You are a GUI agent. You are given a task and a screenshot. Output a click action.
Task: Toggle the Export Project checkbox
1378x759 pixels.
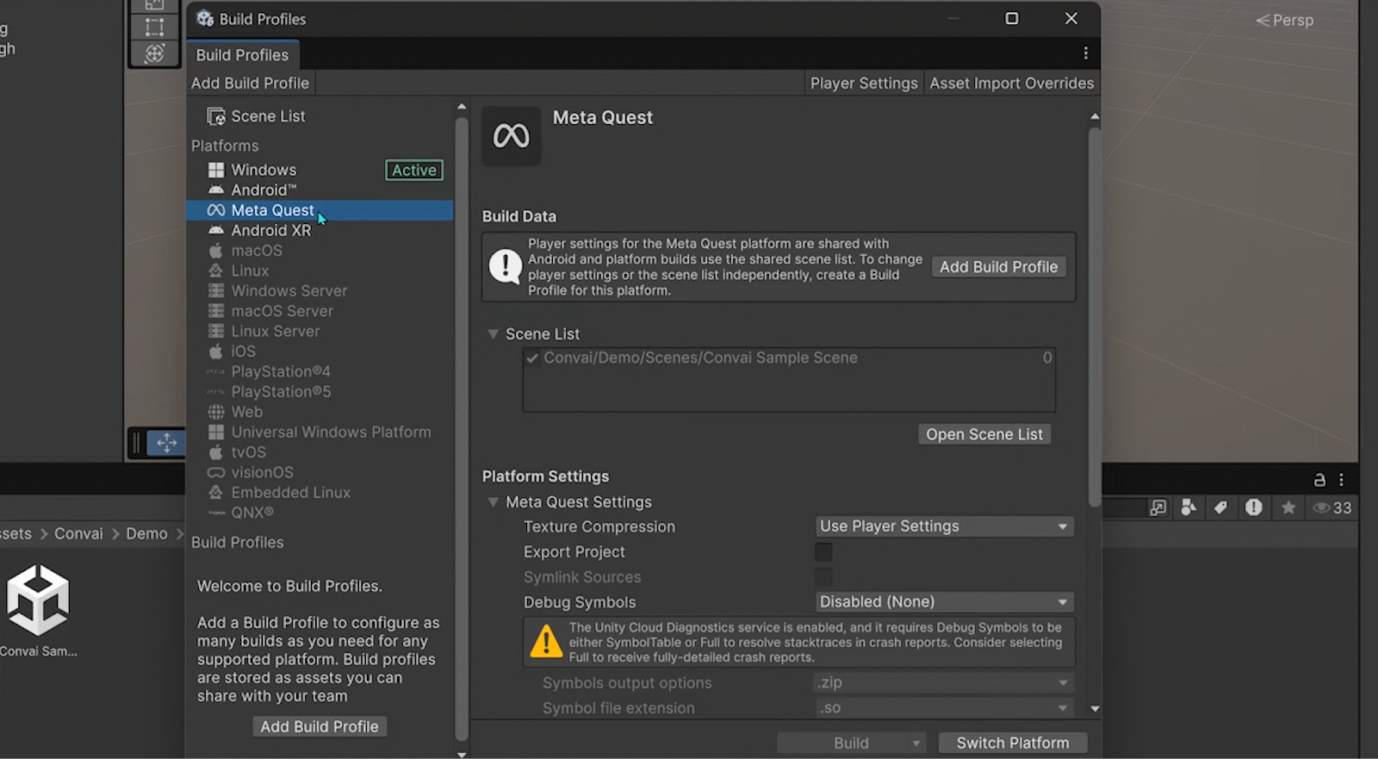(823, 552)
